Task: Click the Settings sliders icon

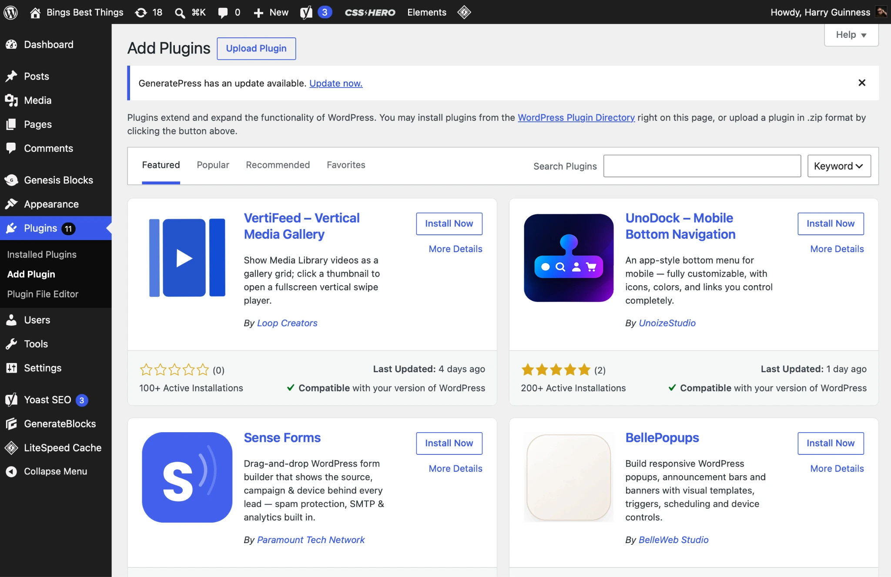Action: point(12,368)
